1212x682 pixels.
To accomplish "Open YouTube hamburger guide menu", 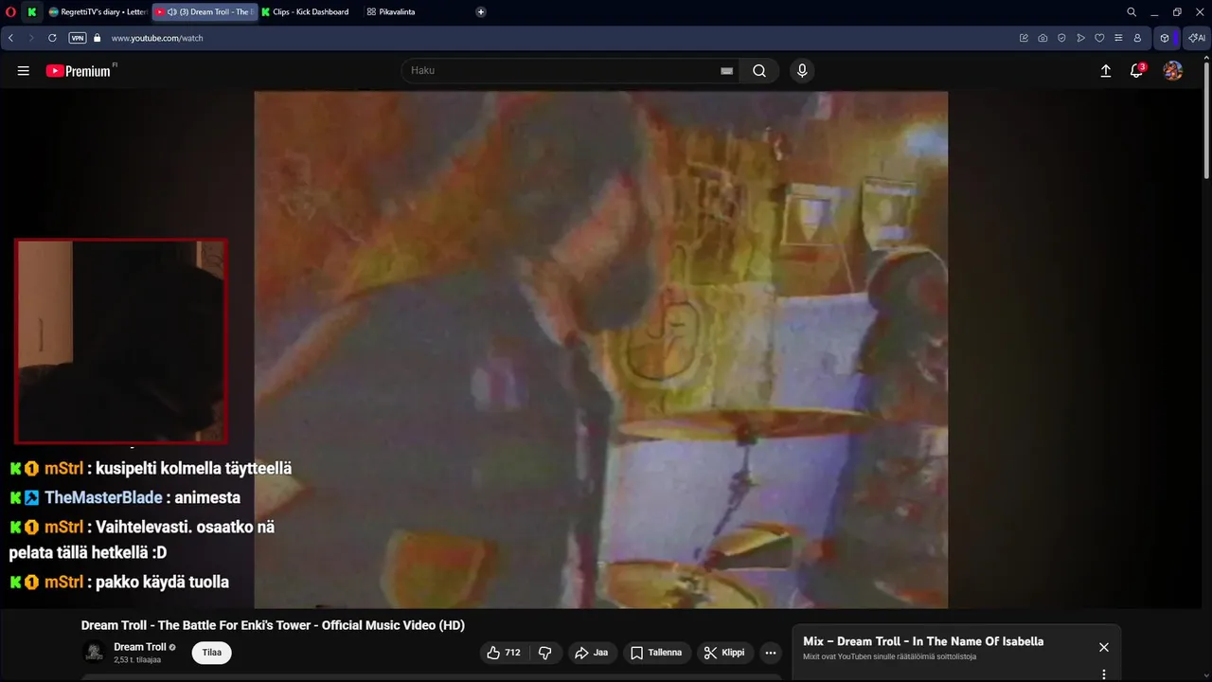I will point(24,70).
